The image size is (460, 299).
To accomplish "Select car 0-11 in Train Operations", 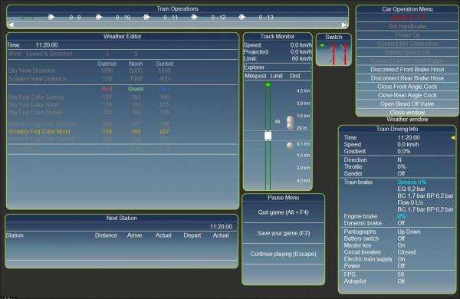I will (170, 18).
